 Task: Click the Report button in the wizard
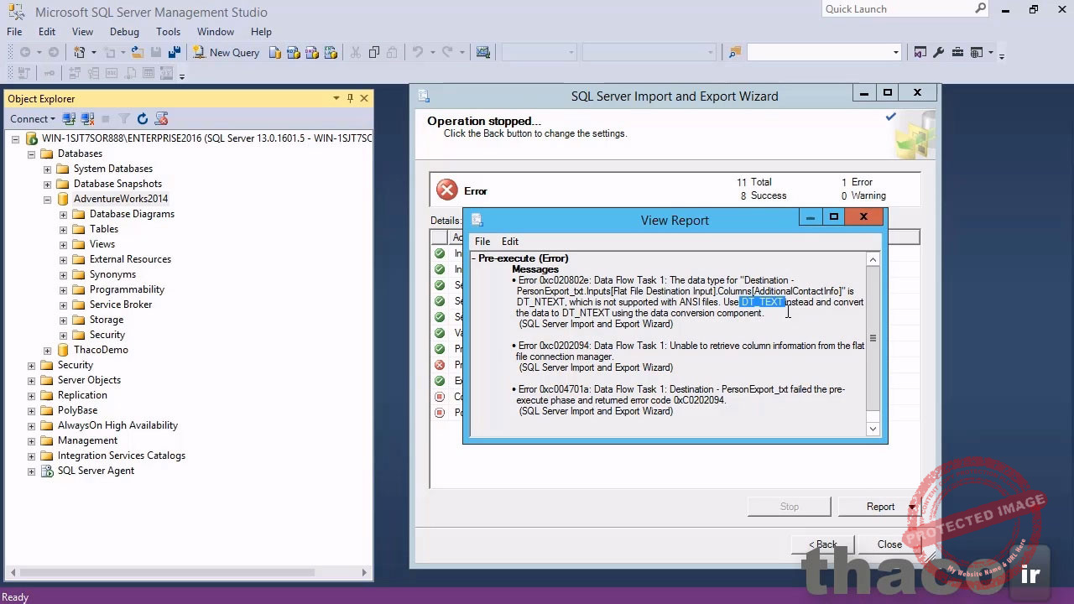tap(880, 507)
